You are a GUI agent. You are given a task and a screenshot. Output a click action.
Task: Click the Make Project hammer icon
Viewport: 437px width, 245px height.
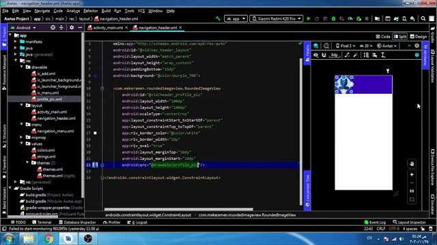click(218, 18)
